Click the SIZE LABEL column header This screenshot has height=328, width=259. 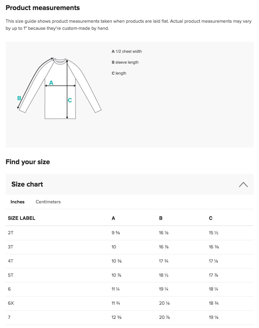[x=21, y=218]
